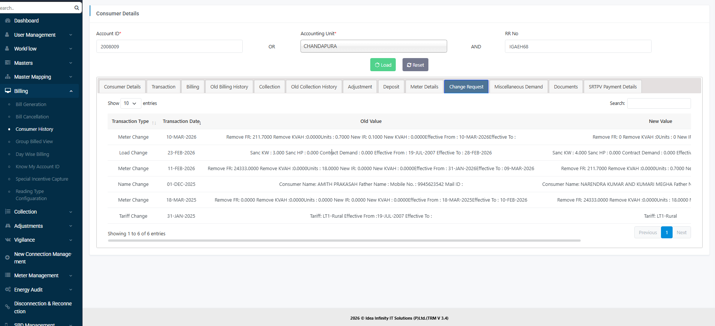The width and height of the screenshot is (715, 326).
Task: Click the Energy Audit gears icon
Action: click(8, 289)
